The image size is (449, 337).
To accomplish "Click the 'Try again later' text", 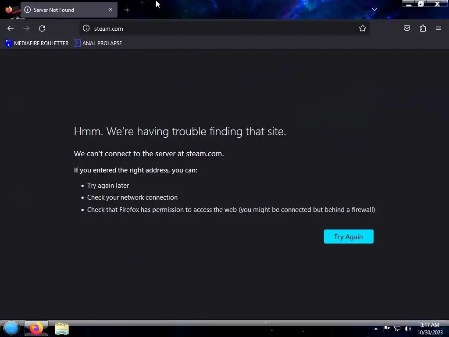I will [x=108, y=186].
